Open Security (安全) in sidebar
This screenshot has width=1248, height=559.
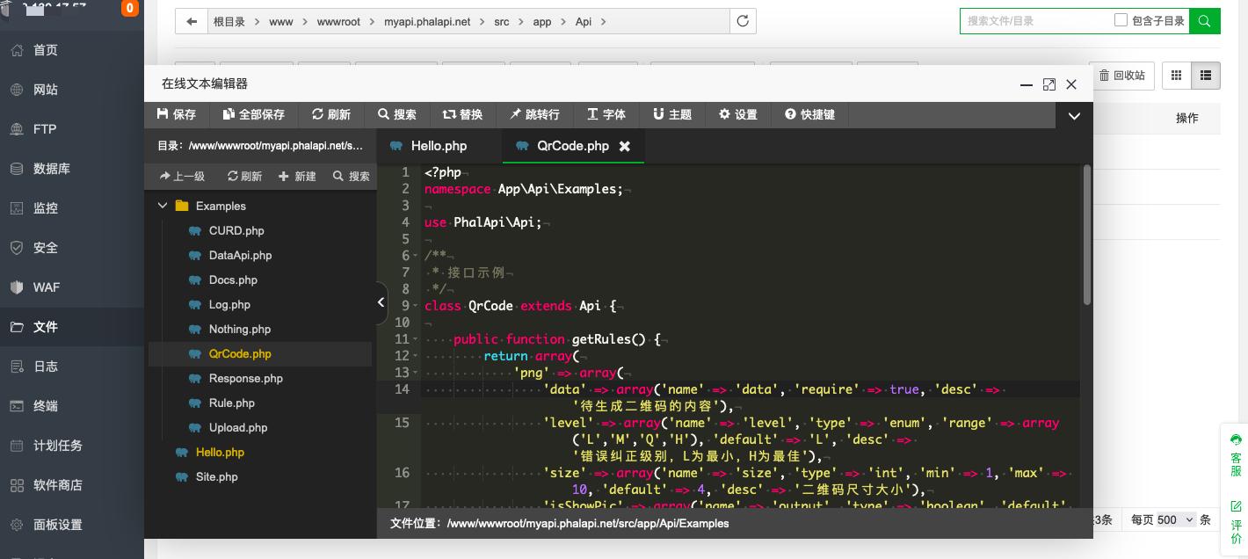[72, 248]
